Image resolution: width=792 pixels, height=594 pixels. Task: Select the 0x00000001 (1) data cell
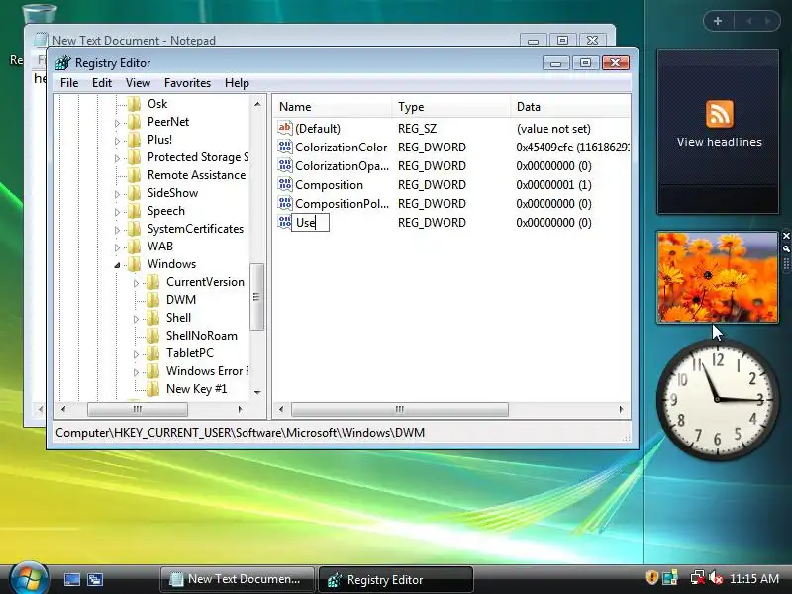(553, 185)
